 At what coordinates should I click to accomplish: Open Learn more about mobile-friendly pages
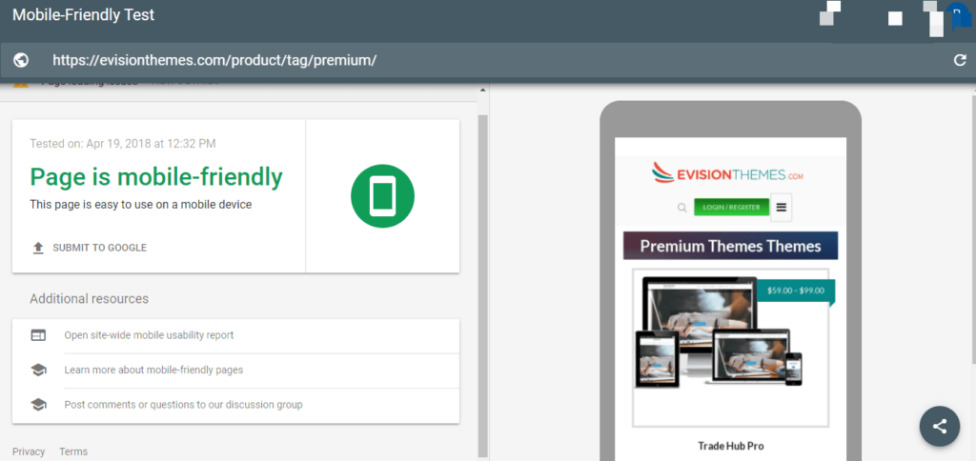click(x=153, y=371)
